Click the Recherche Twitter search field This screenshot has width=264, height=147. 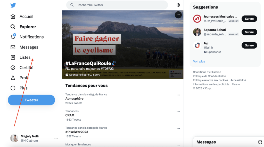[119, 5]
